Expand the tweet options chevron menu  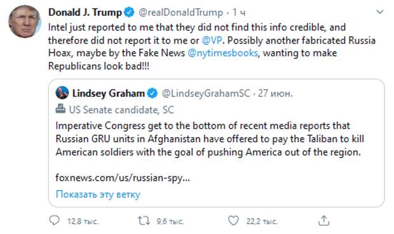coord(379,12)
